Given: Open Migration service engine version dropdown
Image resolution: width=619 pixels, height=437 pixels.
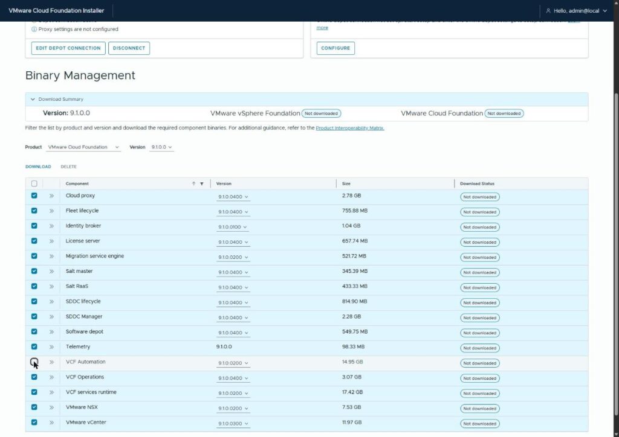Looking at the screenshot, I should [x=233, y=257].
